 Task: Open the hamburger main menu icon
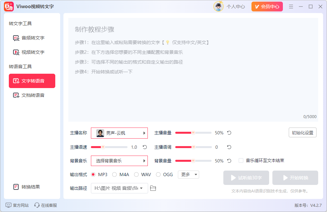coord(291,7)
